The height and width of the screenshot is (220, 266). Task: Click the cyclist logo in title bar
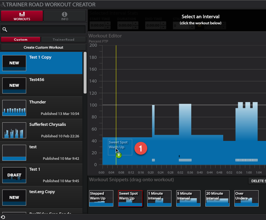point(3,4)
